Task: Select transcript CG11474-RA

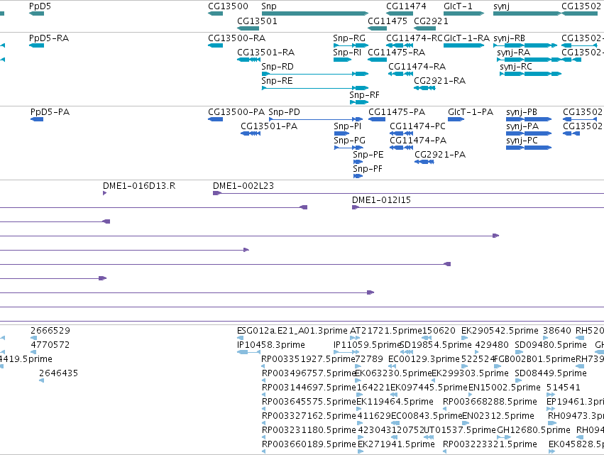Action: click(400, 74)
